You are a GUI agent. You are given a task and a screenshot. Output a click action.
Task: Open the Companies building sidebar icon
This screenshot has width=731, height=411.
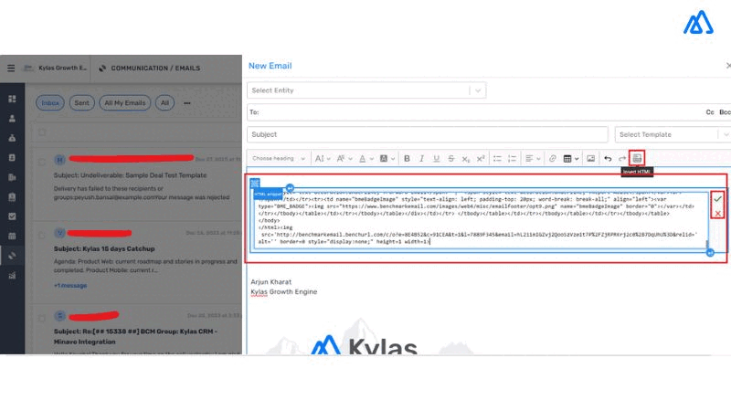[x=12, y=177]
